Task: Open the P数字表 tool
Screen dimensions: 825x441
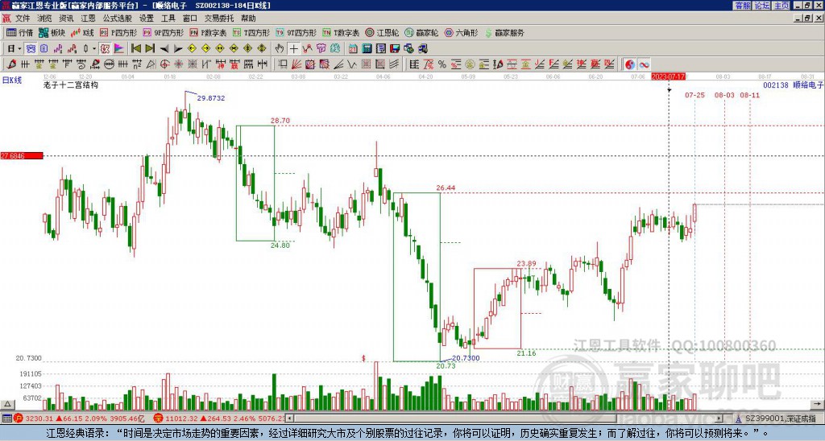Action: (209, 32)
